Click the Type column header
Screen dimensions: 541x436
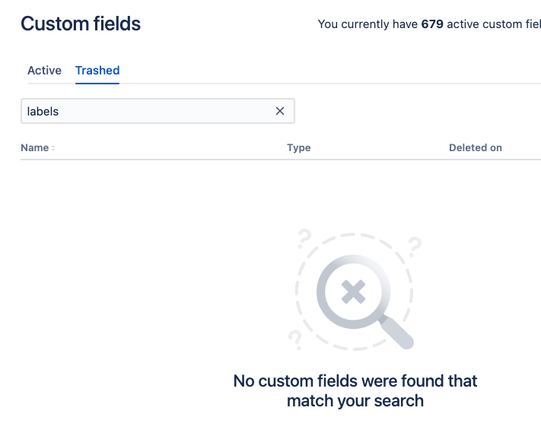299,148
